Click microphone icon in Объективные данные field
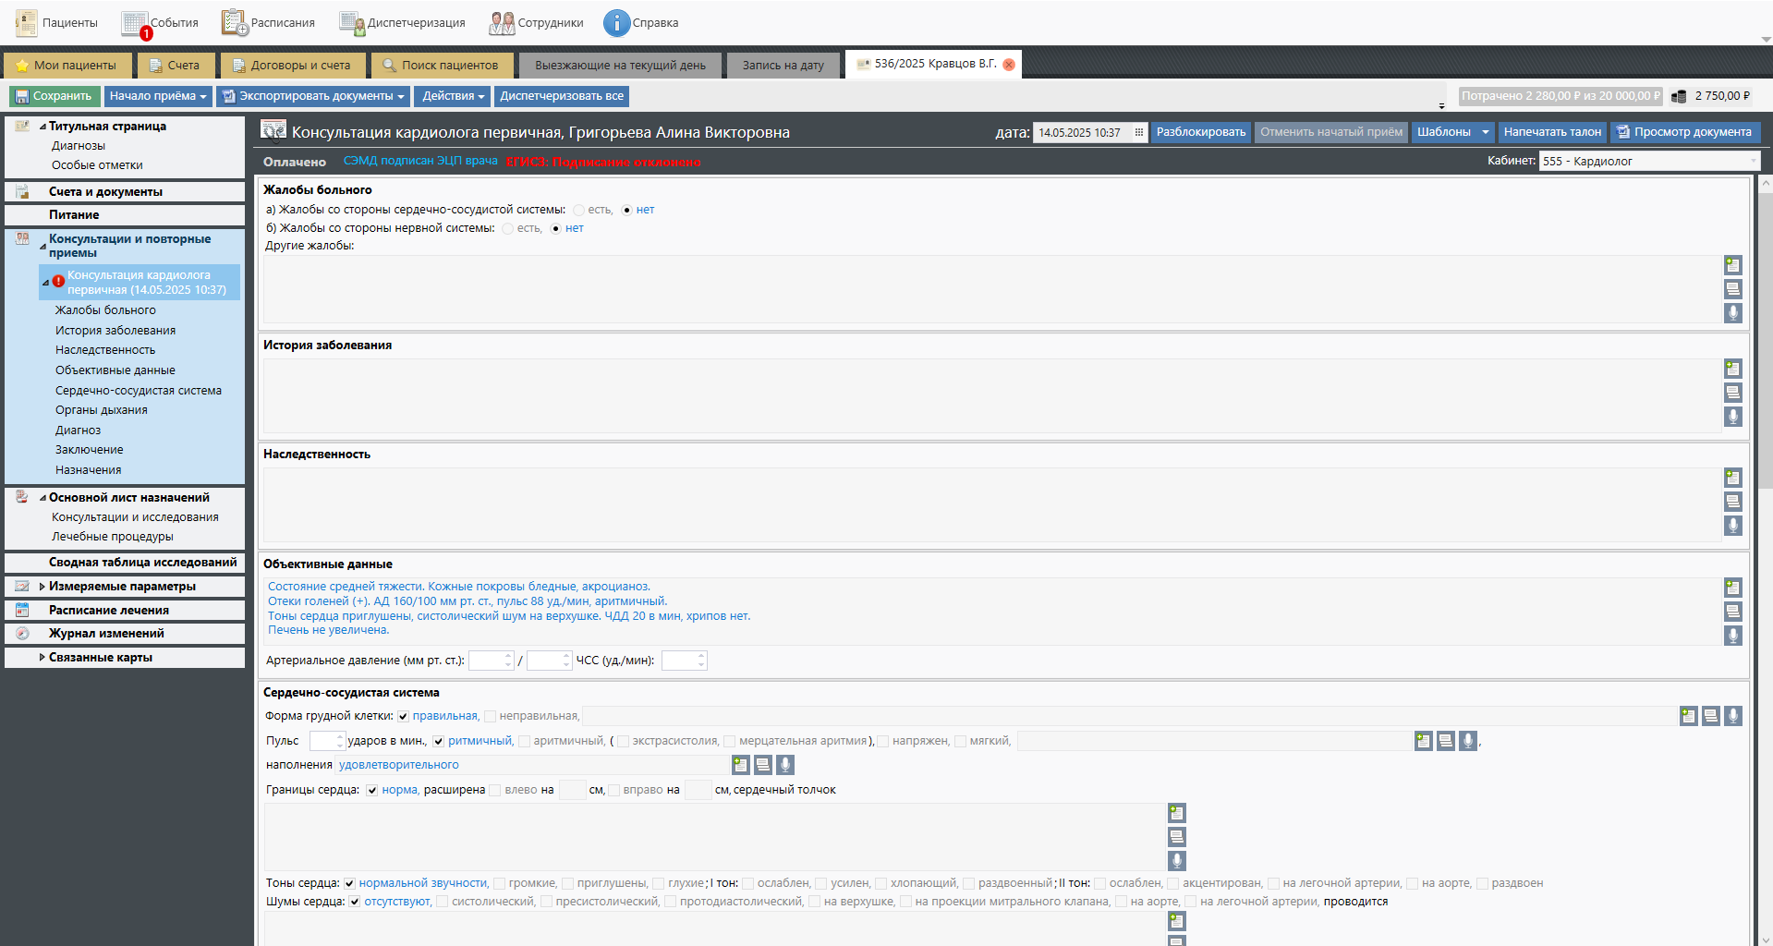 tap(1732, 636)
